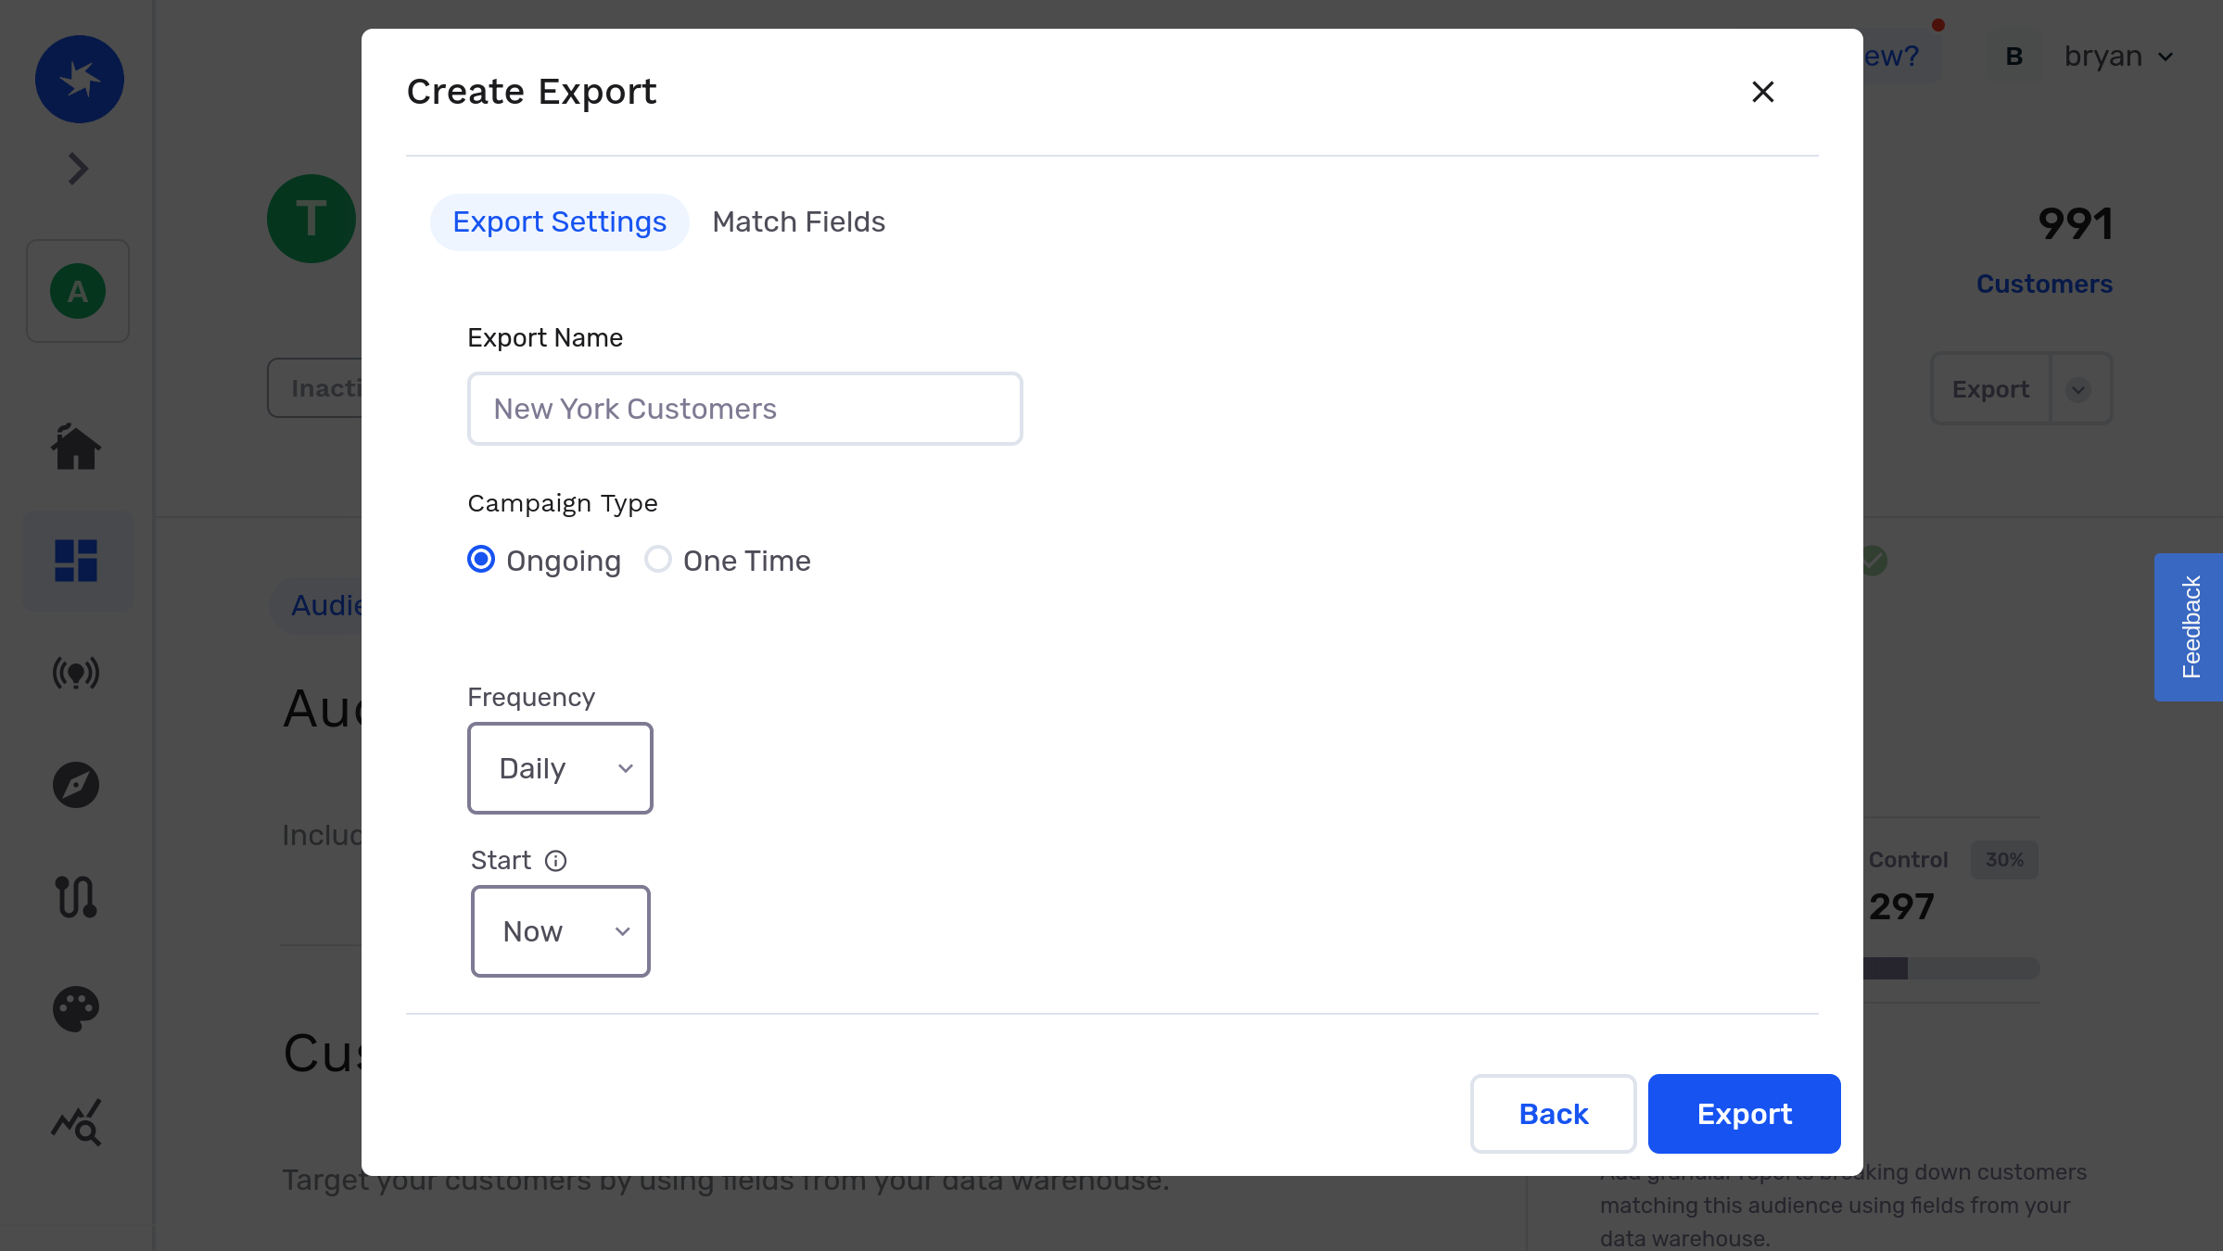Image resolution: width=2223 pixels, height=1251 pixels.
Task: Open the dashboard grid icon in sidebar
Action: click(x=76, y=561)
